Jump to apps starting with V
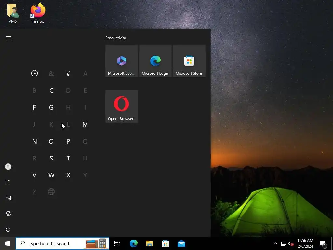 pyautogui.click(x=34, y=175)
